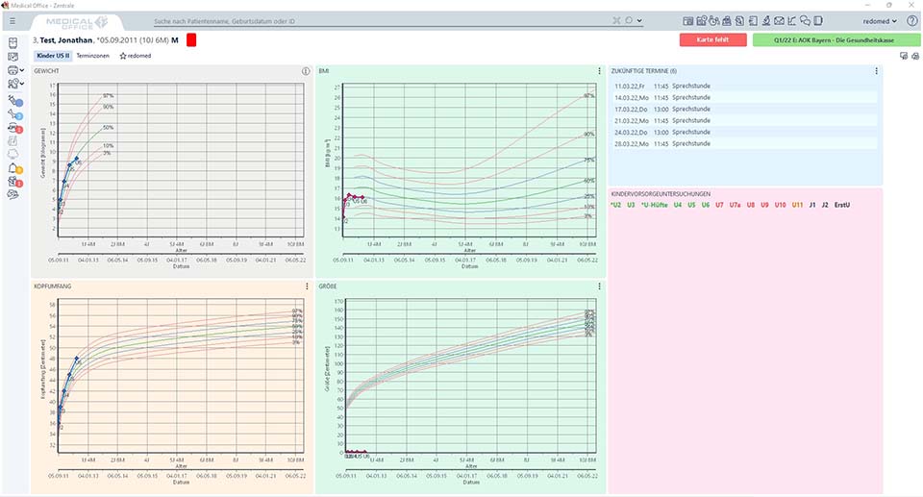Click the Karte fehlt button
This screenshot has height=497, width=923.
[712, 40]
